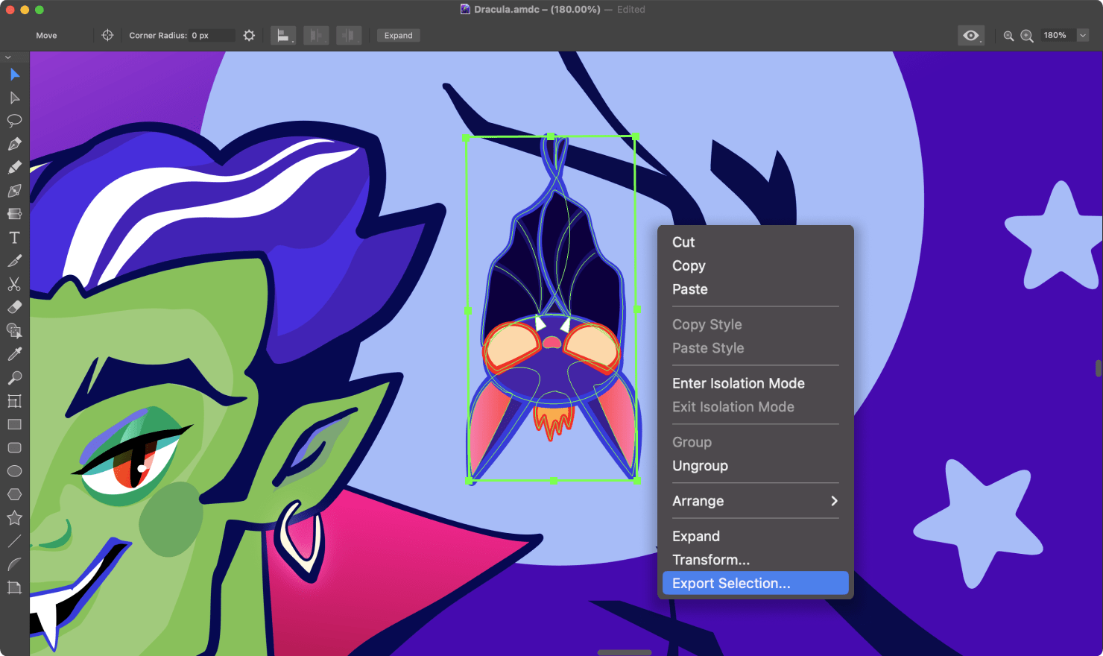Choose Copy from the context menu
1103x656 pixels.
click(755, 266)
